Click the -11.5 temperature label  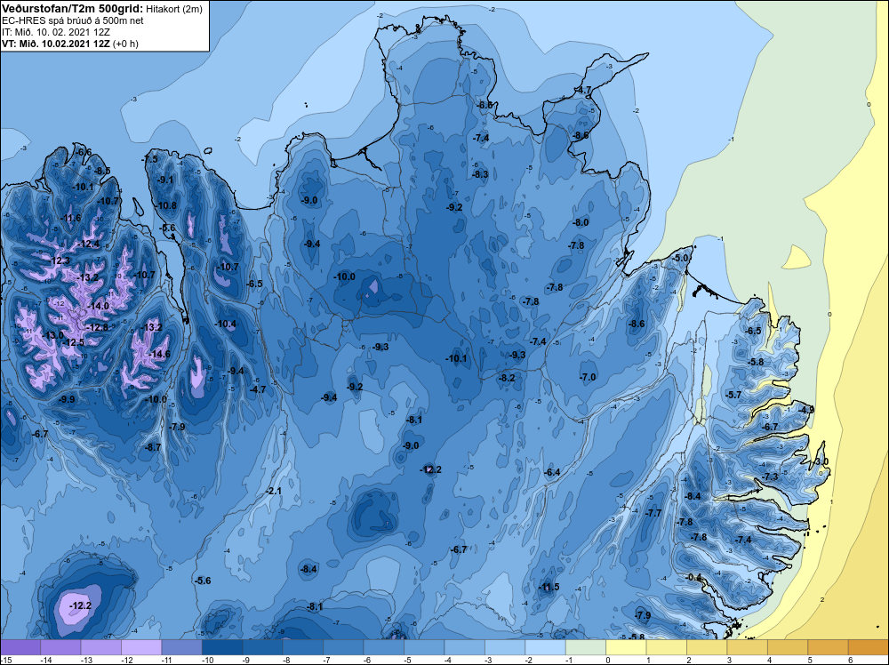point(548,587)
